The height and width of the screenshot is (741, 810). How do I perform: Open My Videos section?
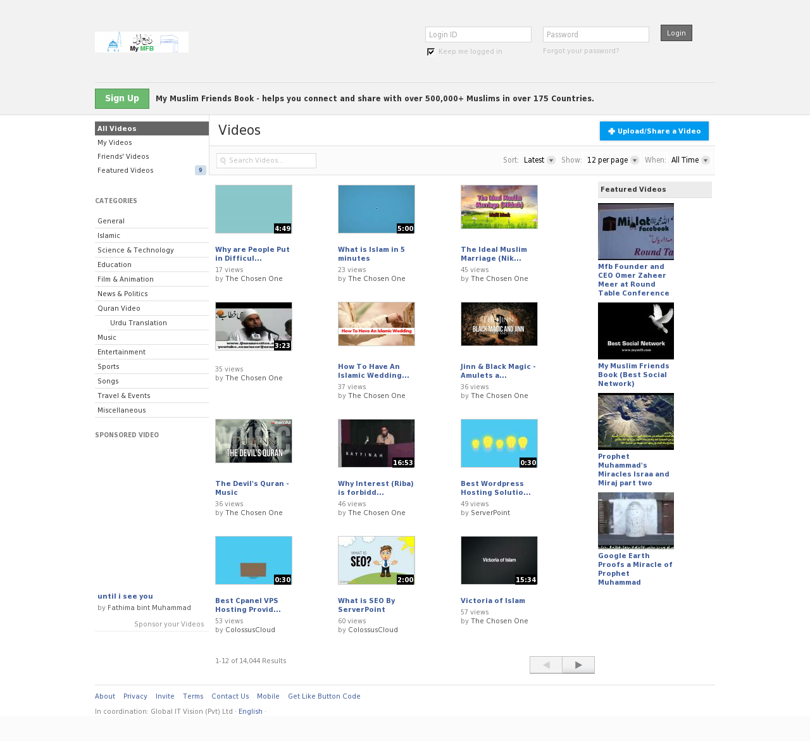152,142
